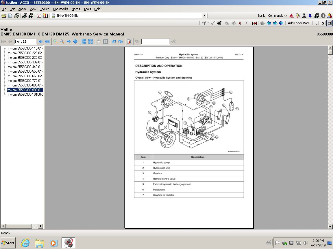Click the print icon in the toolbar
This screenshot has height=249, width=333.
pos(16,16)
